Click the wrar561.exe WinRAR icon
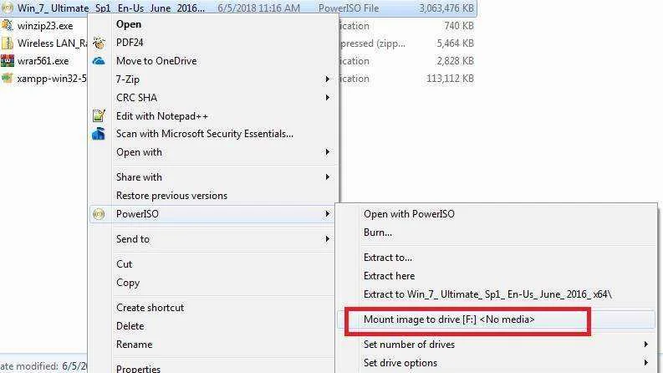Screen dimensions: 663x373 point(8,61)
